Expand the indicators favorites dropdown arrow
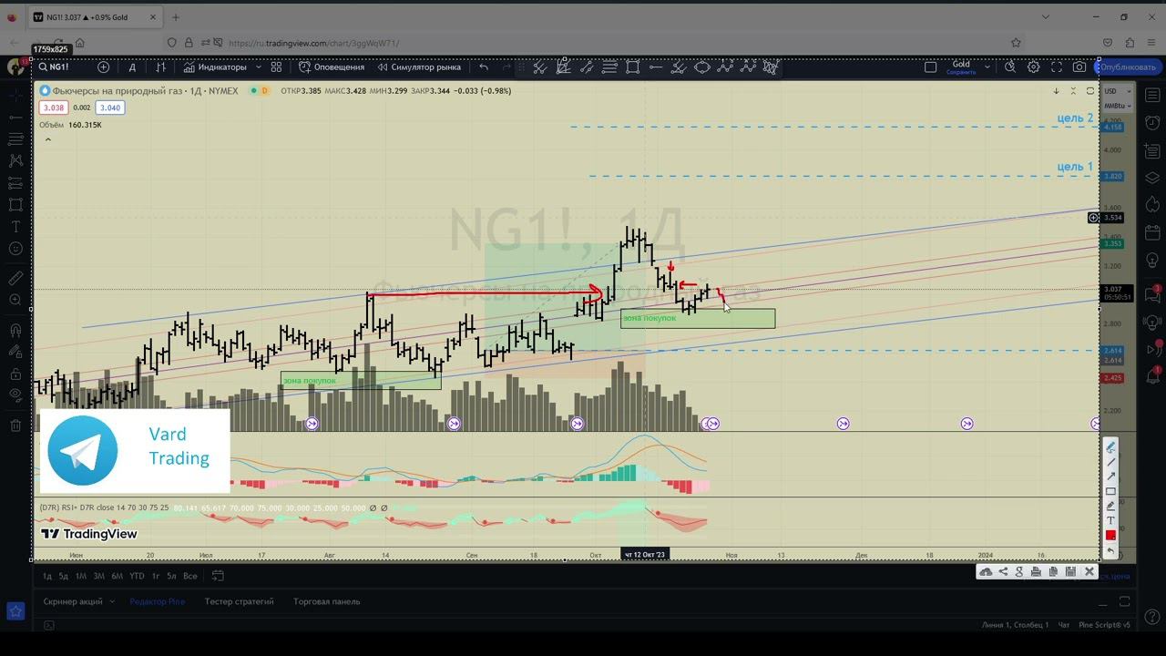Screen dimensions: 1166x656 259,67
